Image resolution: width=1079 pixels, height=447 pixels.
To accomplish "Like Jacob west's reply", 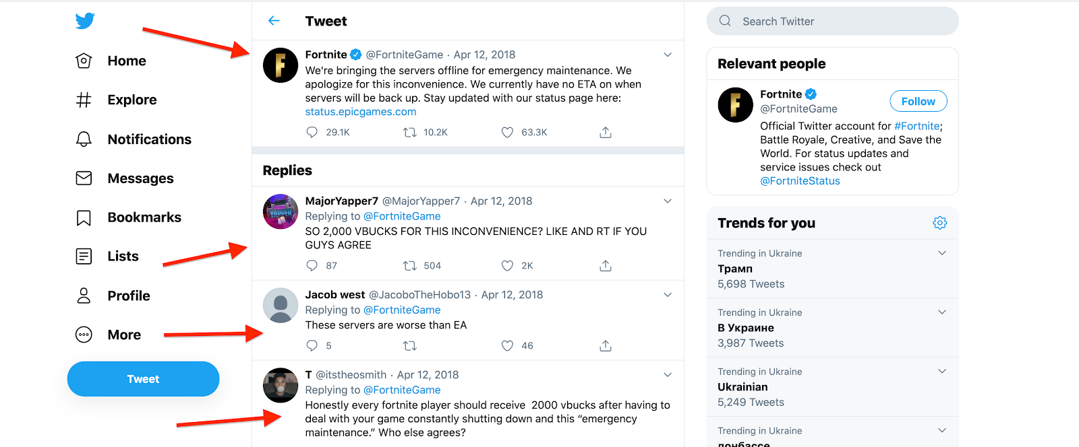I will 507,346.
